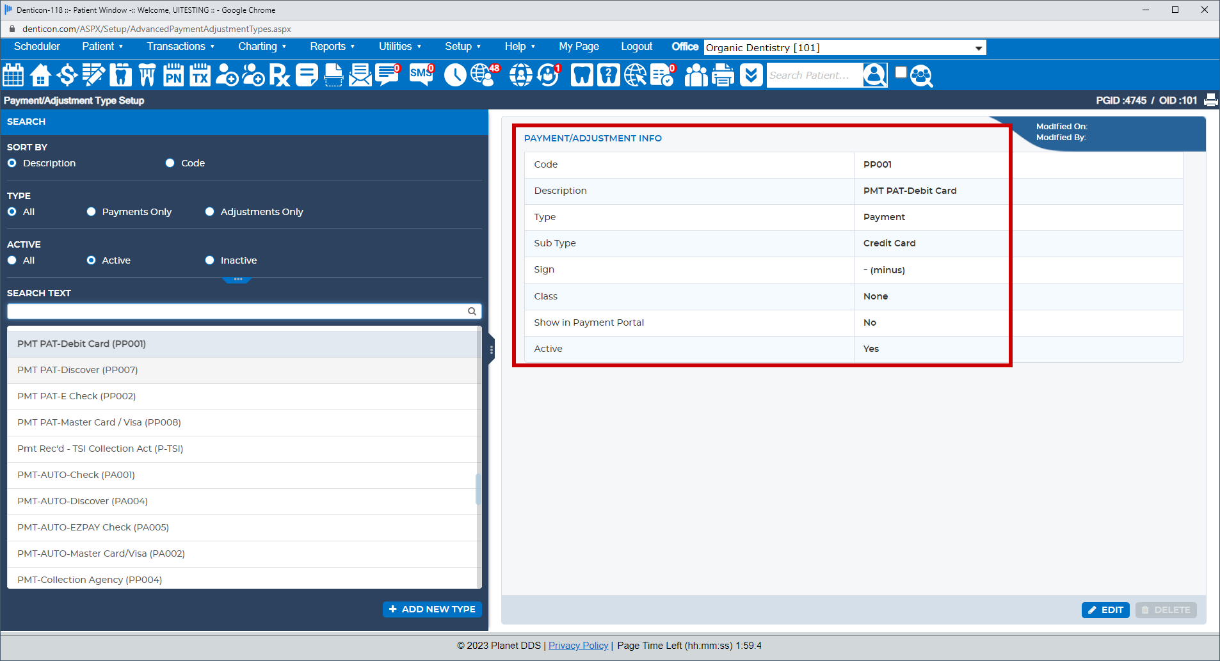The height and width of the screenshot is (661, 1220).
Task: Click the TX treatment plan icon
Action: (200, 75)
